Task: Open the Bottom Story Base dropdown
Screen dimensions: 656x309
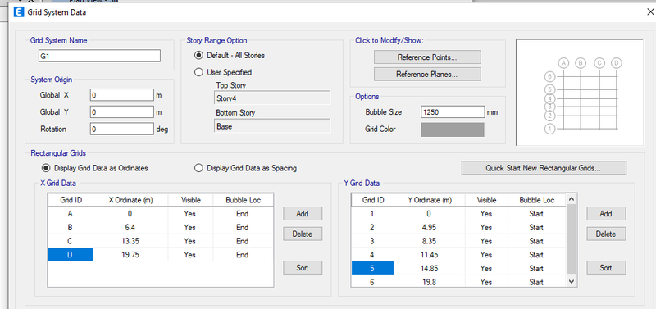Action: tap(272, 126)
